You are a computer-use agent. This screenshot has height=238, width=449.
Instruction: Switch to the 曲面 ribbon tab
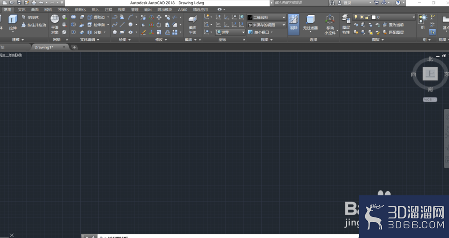[x=35, y=9]
